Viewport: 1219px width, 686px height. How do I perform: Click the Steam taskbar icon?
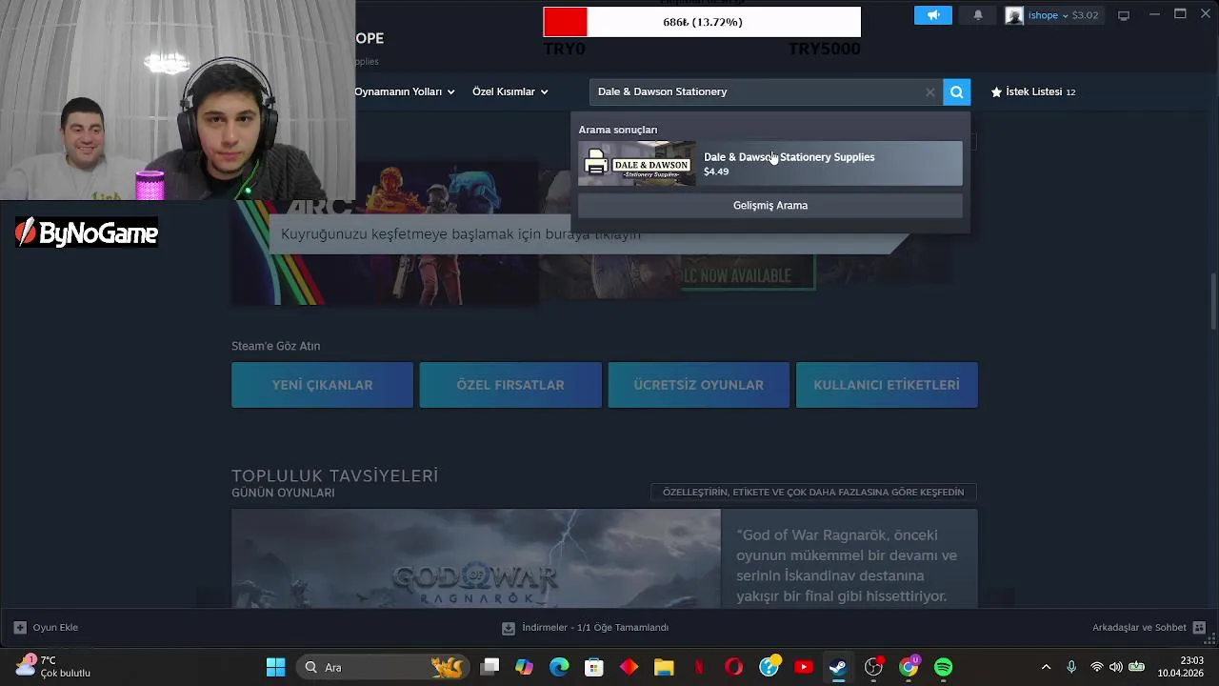[838, 667]
